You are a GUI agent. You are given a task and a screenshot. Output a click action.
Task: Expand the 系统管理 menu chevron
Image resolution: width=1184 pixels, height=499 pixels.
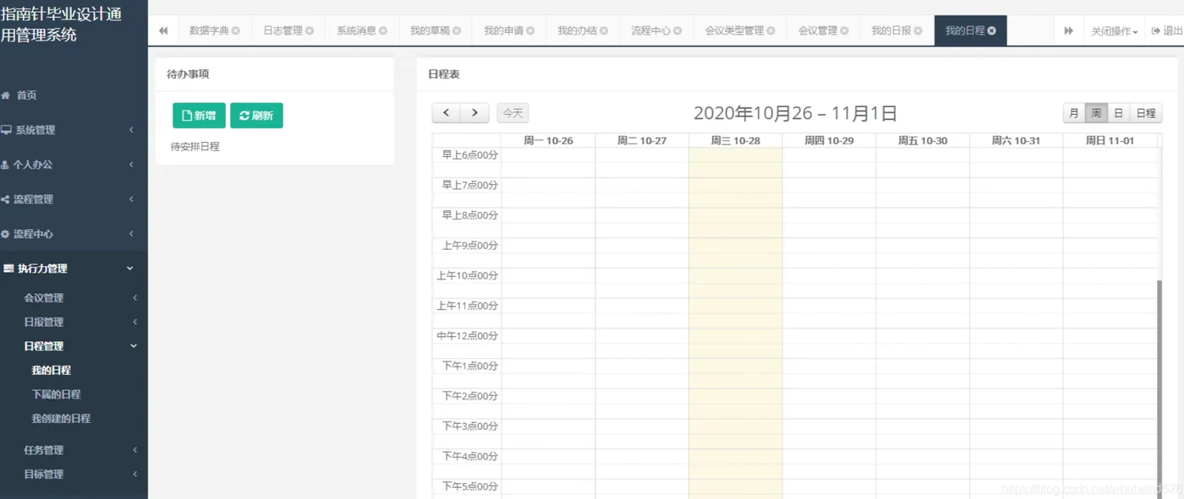pyautogui.click(x=131, y=130)
